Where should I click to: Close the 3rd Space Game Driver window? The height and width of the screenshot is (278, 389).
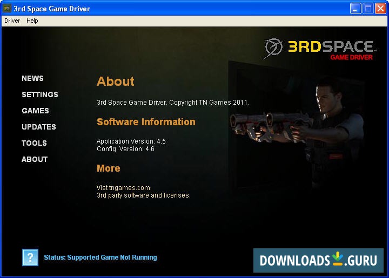click(x=380, y=9)
